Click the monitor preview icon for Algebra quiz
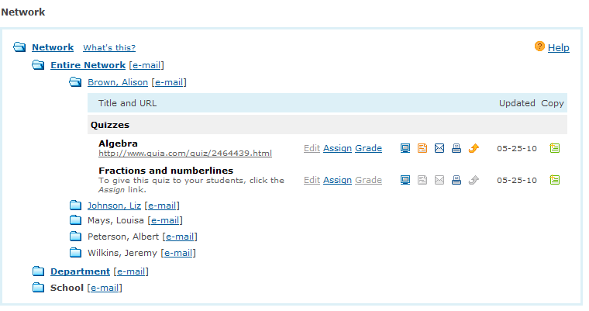The width and height of the screenshot is (589, 311). [x=405, y=148]
